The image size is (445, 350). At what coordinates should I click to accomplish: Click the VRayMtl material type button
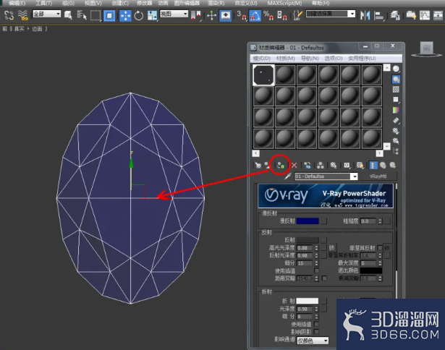point(378,176)
